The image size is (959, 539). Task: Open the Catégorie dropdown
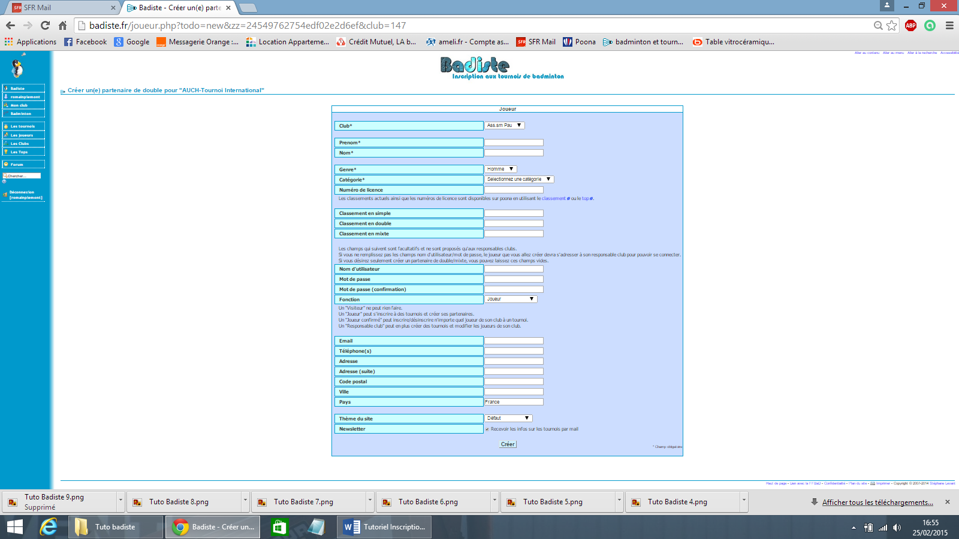click(519, 179)
